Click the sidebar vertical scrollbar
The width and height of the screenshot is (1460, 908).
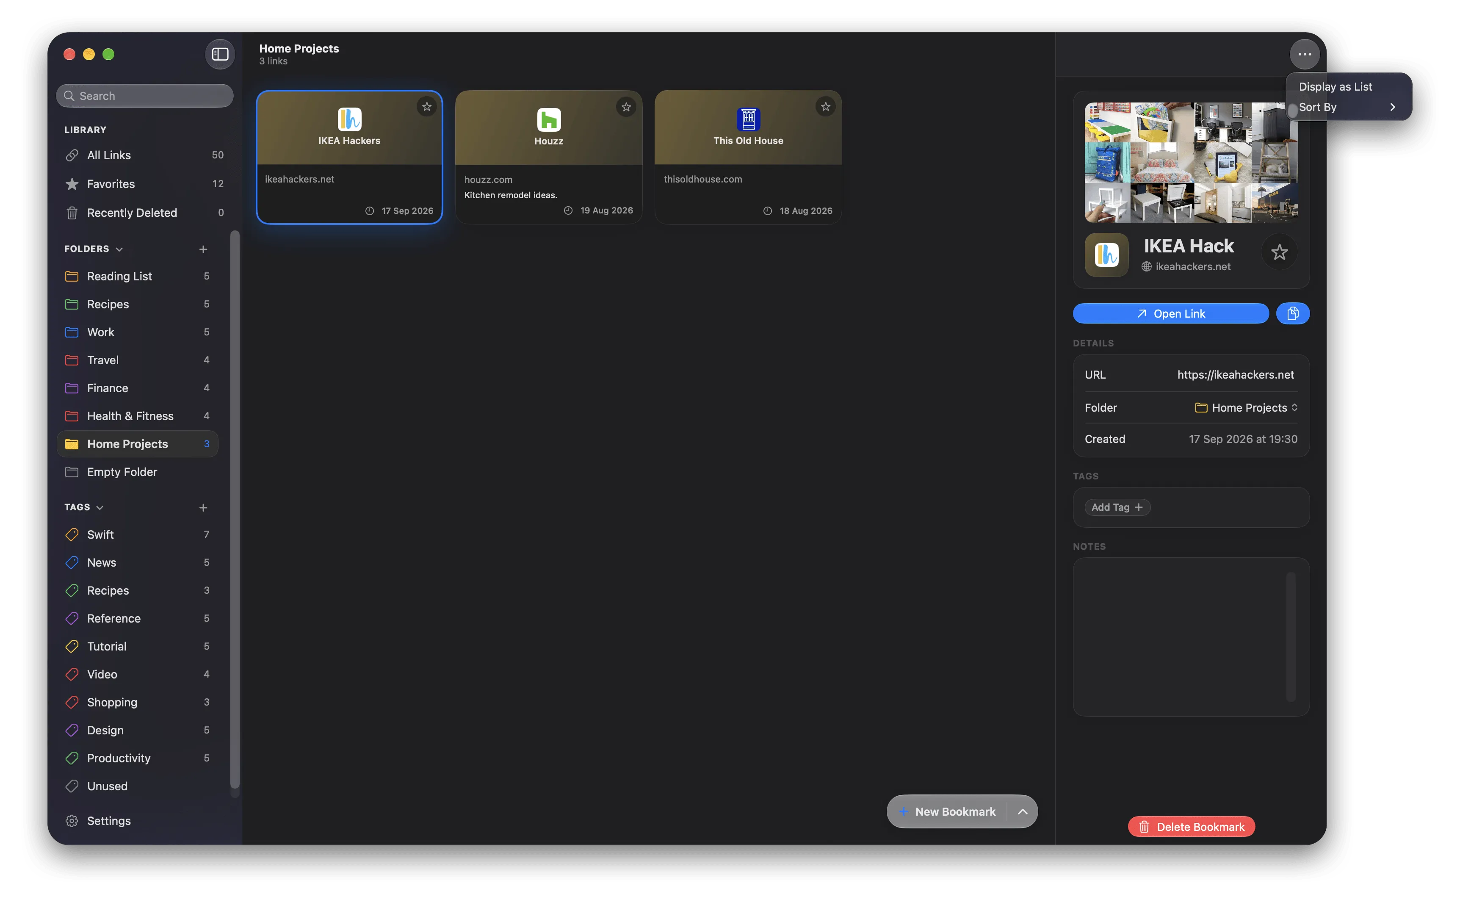click(235, 510)
